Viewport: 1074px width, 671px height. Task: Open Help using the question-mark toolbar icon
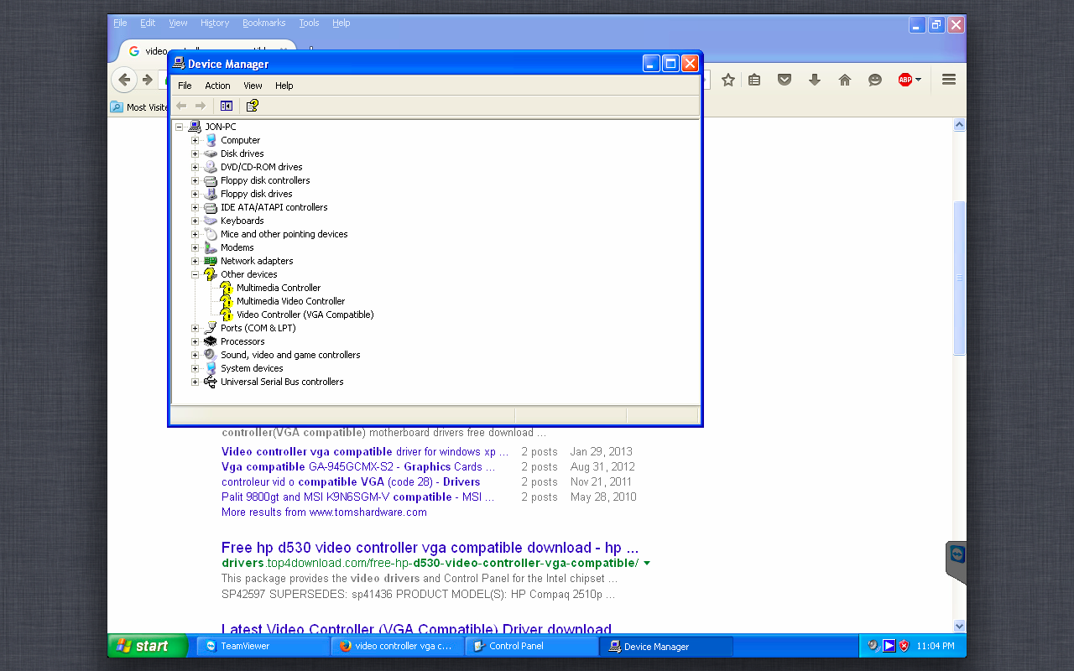coord(252,106)
